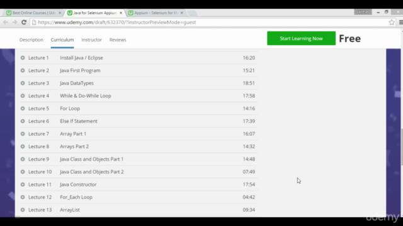Open the ArrayList lecture
The height and width of the screenshot is (226, 403).
[x=70, y=210]
